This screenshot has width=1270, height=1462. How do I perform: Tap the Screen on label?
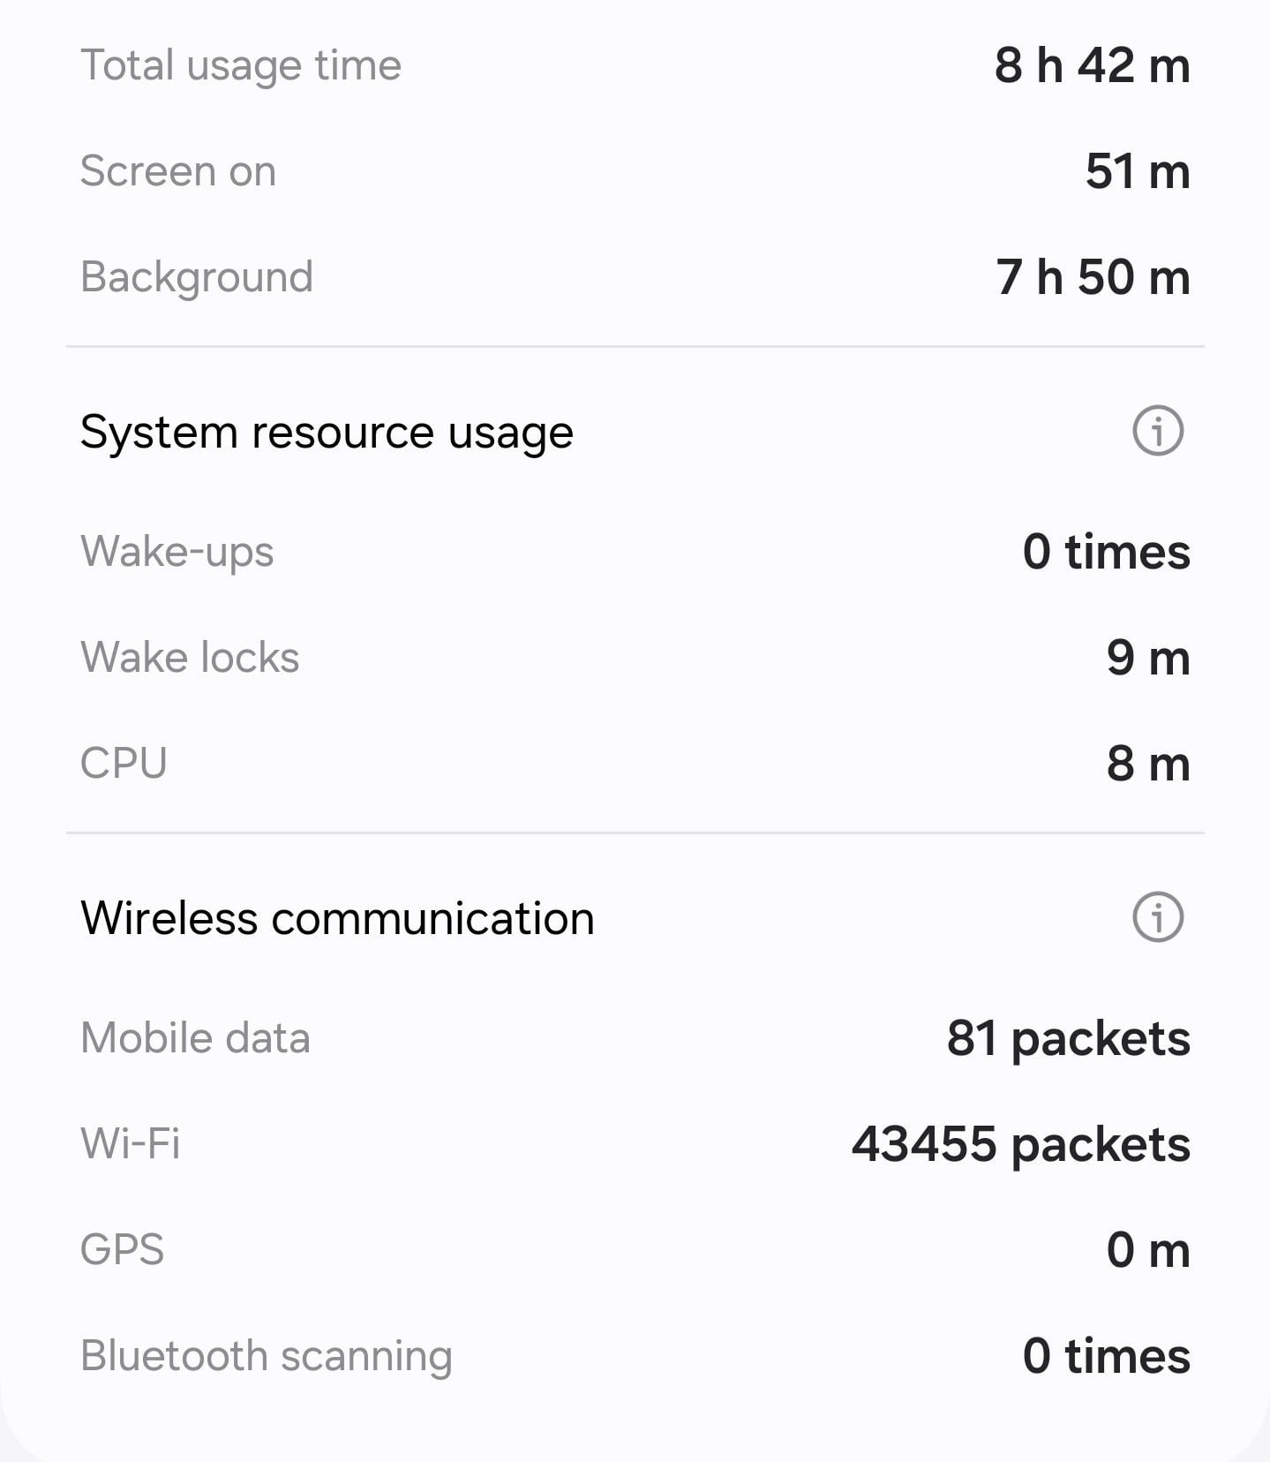(x=178, y=171)
